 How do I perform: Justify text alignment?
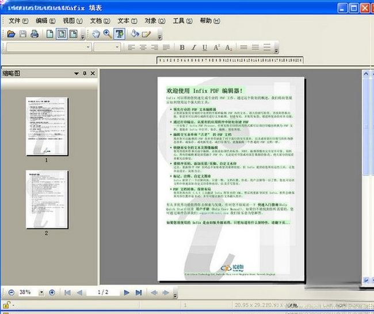166,48
